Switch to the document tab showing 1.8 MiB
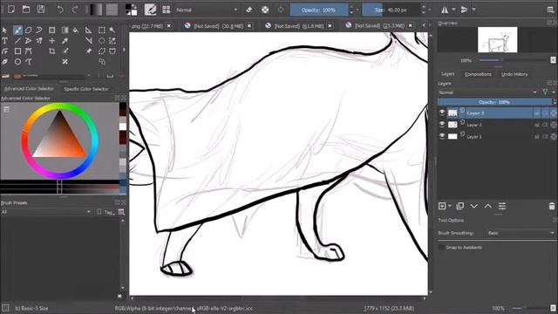Viewport: 558px width, 314px height. (x=298, y=25)
